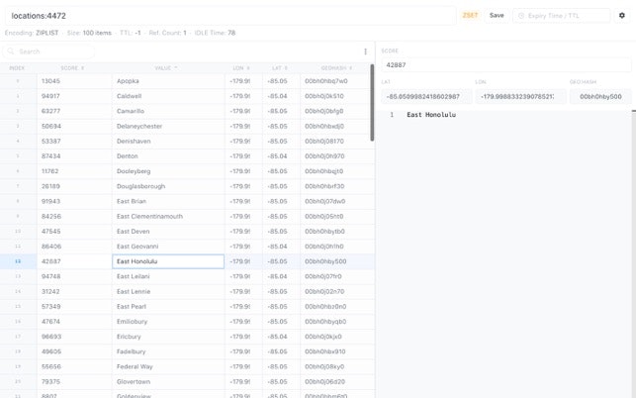Image resolution: width=636 pixels, height=398 pixels.
Task: Select the Camarillo value cell
Action: (x=168, y=111)
